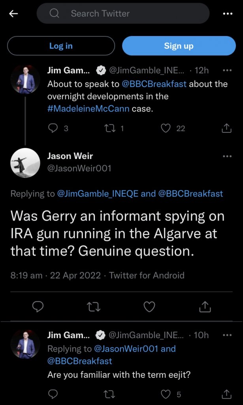The height and width of the screenshot is (405, 243).
Task: Like Jason Weir's main tweet
Action: [x=149, y=307]
